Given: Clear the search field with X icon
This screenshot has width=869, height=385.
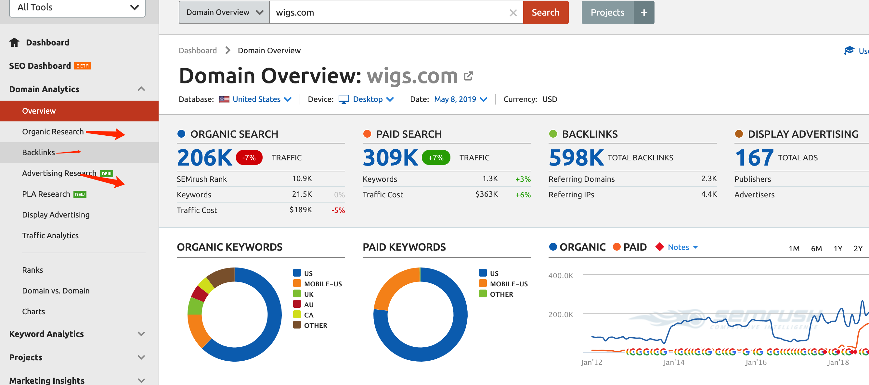Looking at the screenshot, I should pyautogui.click(x=513, y=13).
